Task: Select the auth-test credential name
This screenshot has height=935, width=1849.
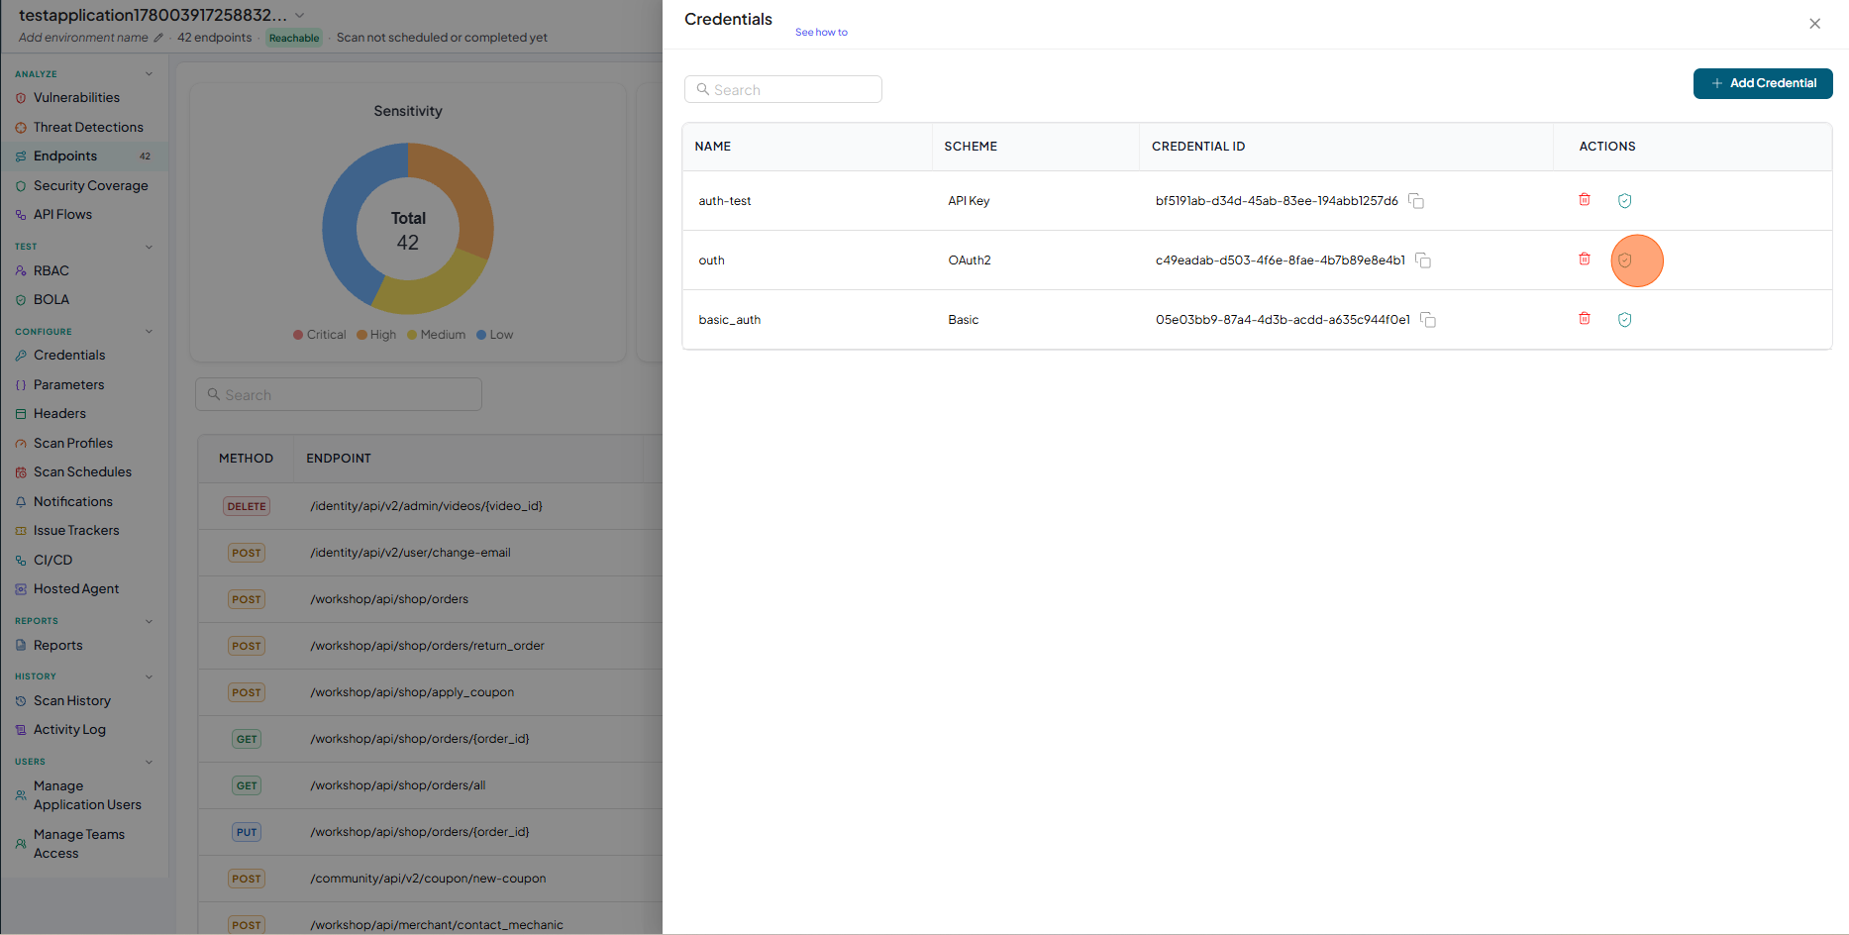Action: click(725, 201)
